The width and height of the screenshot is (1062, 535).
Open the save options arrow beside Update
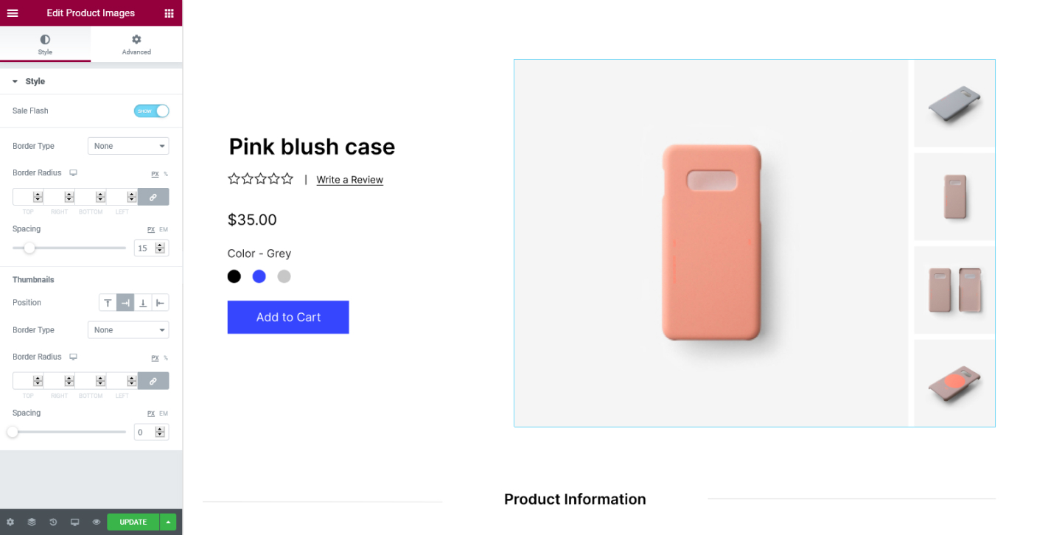click(168, 522)
